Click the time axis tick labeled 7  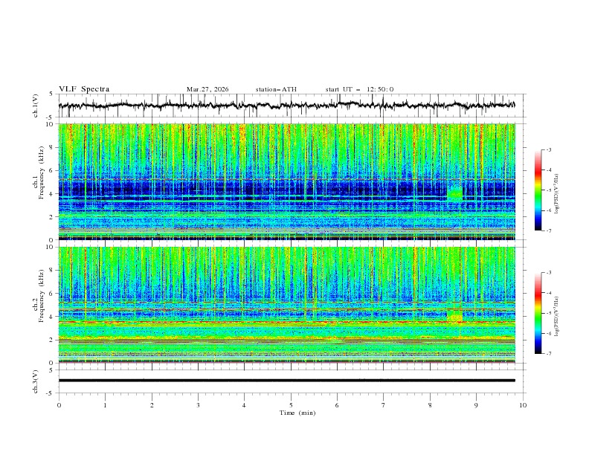pos(384,405)
